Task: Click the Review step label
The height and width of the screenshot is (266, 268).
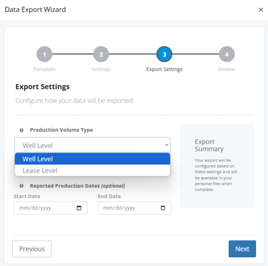Action: point(227,69)
